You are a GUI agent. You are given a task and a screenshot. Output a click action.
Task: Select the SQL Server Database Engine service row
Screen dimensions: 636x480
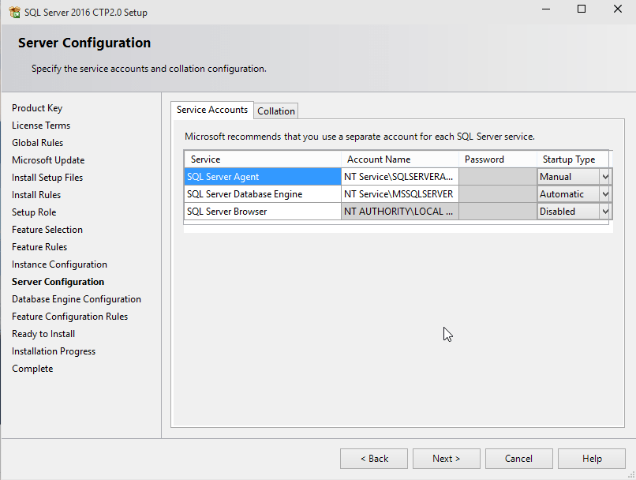(263, 194)
